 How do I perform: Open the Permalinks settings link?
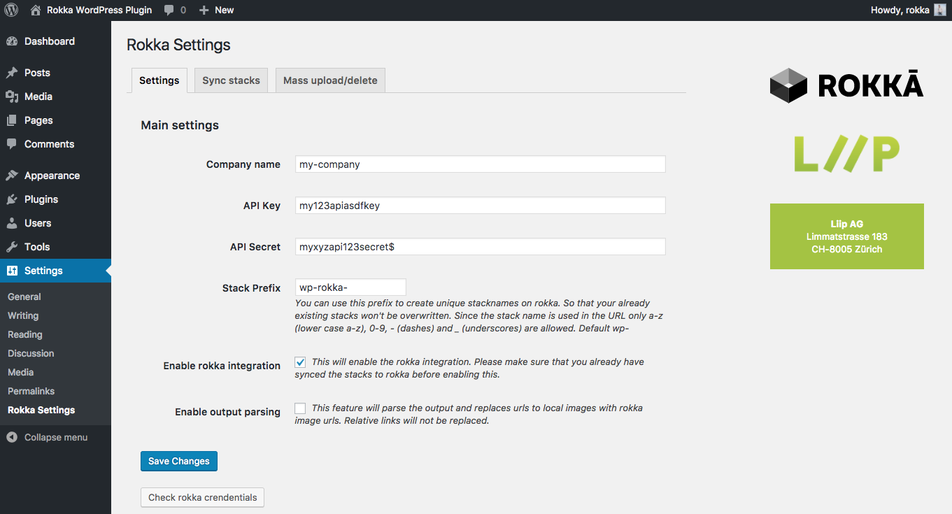tap(31, 391)
